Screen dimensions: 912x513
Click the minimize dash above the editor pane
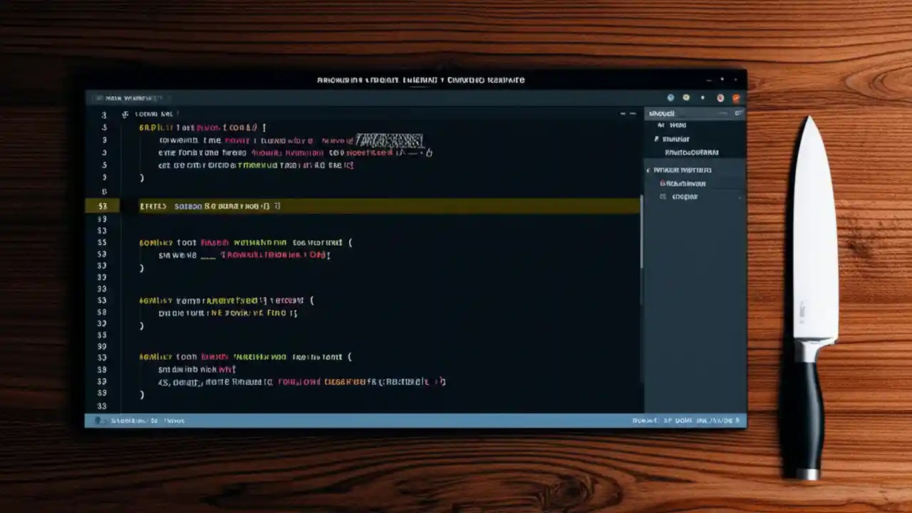click(622, 113)
